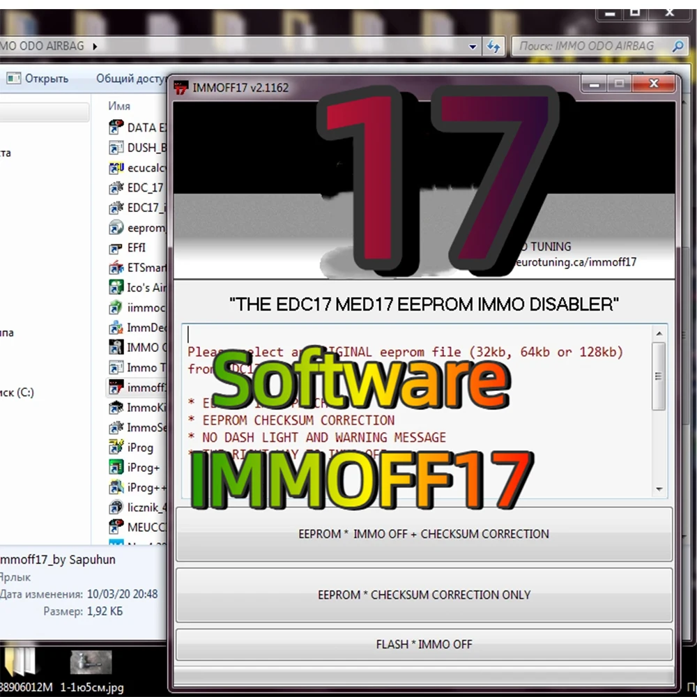The width and height of the screenshot is (697, 697).
Task: Open the address bar history dropdown arrow
Action: point(473,46)
